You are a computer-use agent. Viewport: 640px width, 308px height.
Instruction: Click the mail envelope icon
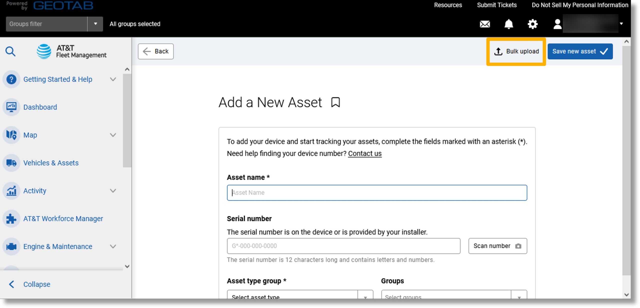point(485,24)
